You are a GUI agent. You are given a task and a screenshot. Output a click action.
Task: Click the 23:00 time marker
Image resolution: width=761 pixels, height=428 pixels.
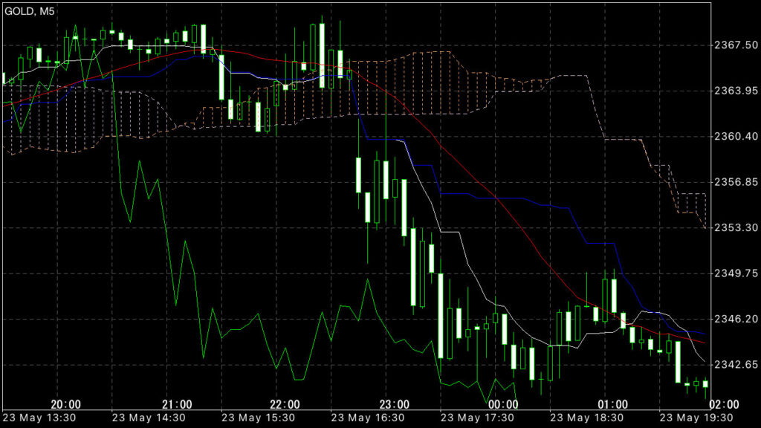pyautogui.click(x=395, y=404)
